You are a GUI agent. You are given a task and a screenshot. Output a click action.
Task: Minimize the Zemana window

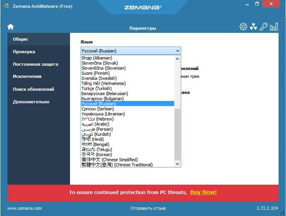pyautogui.click(x=247, y=4)
